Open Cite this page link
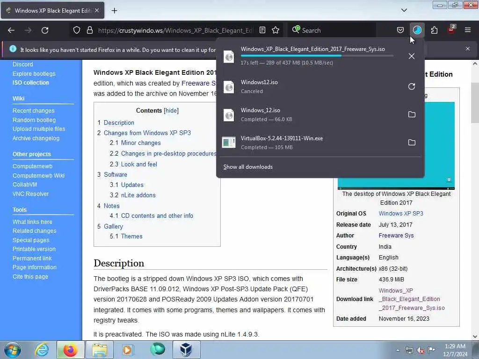 [x=30, y=277]
